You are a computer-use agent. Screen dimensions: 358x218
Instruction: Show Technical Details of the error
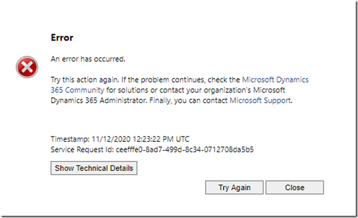[94, 168]
